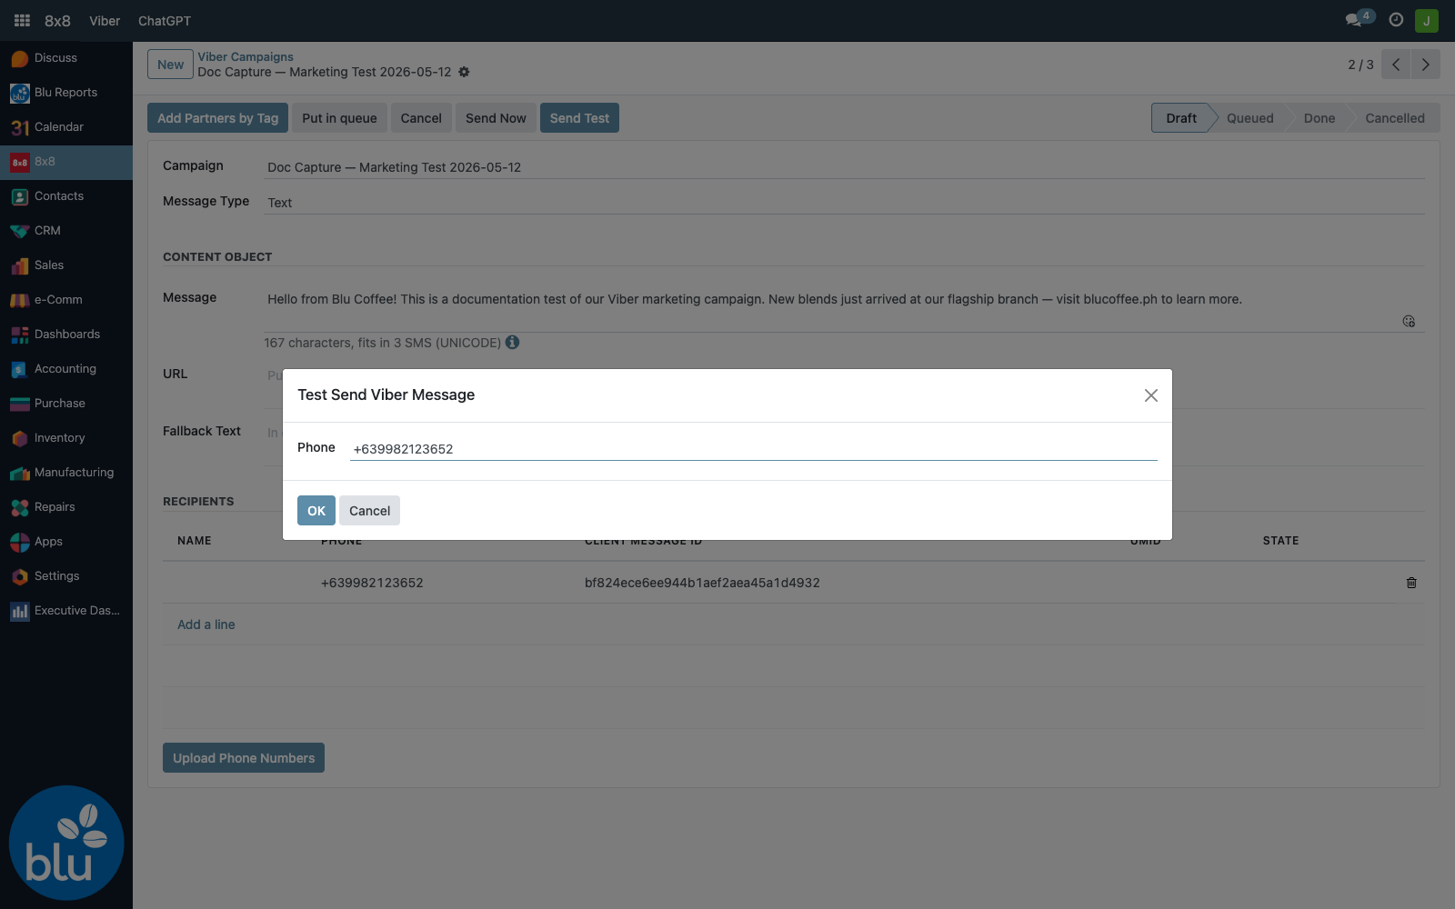1455x909 pixels.
Task: Open the Calendar app
Action: point(66,127)
